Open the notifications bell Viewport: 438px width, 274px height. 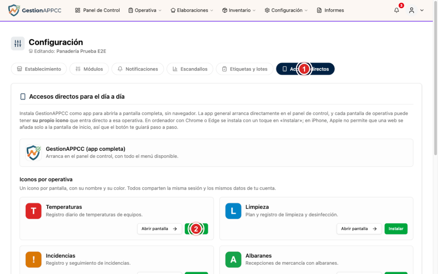click(397, 10)
